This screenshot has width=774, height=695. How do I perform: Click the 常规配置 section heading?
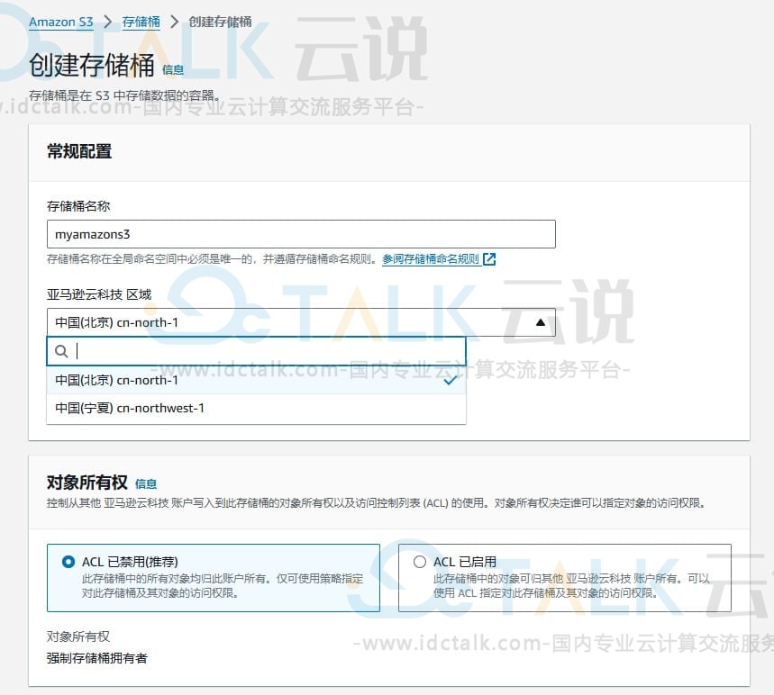[79, 151]
